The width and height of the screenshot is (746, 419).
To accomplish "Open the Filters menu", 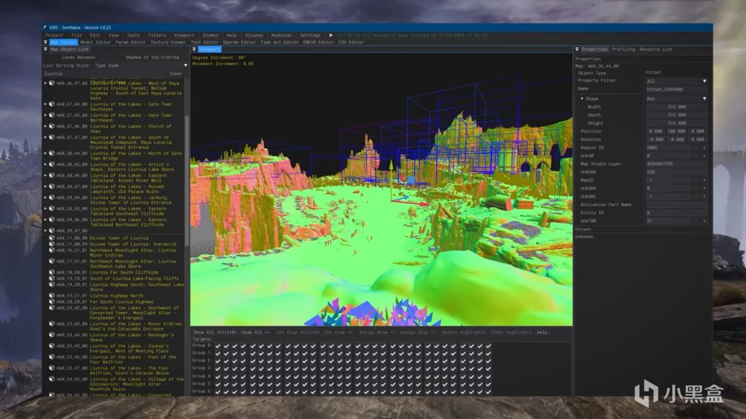I will coord(157,35).
